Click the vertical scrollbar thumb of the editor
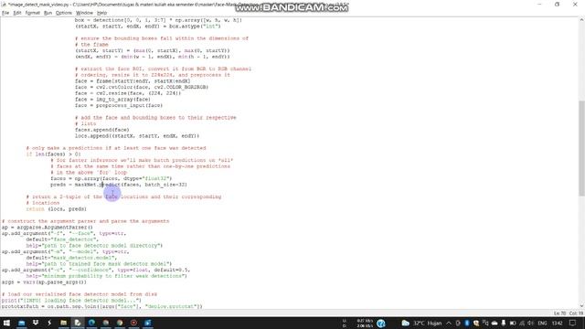This screenshot has width=585, height=329. (581, 148)
